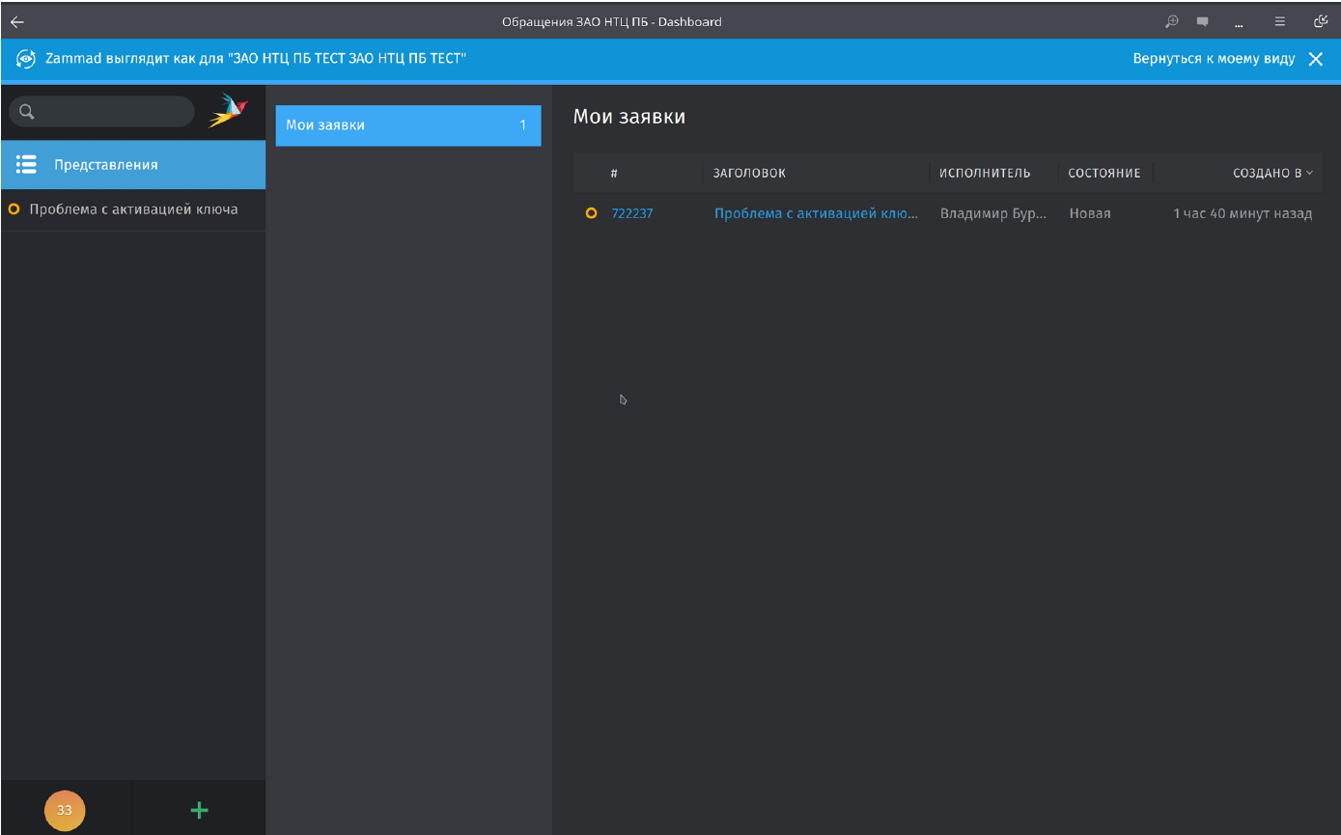Click the detach window icon in title bar

(x=1321, y=21)
